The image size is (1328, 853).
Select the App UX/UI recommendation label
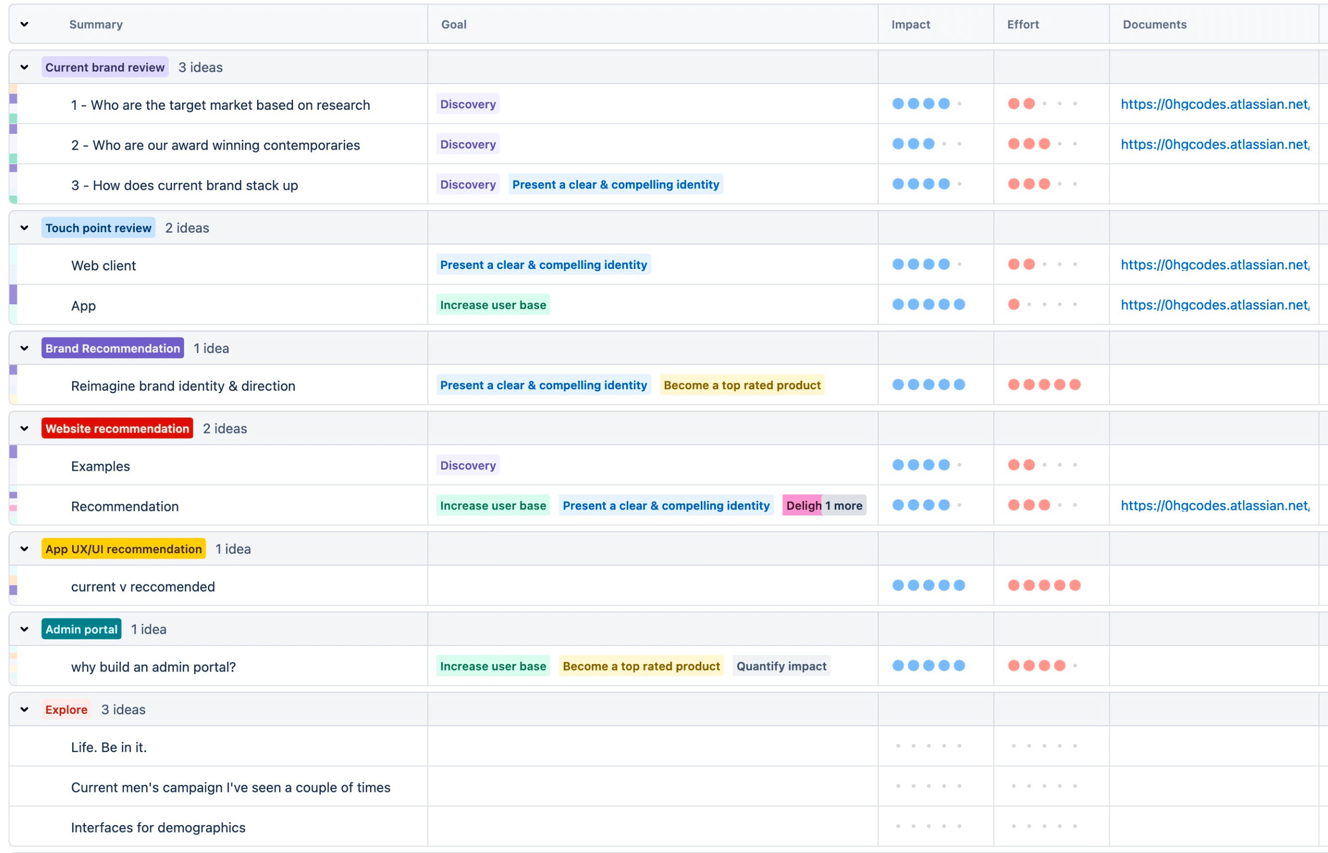point(124,549)
